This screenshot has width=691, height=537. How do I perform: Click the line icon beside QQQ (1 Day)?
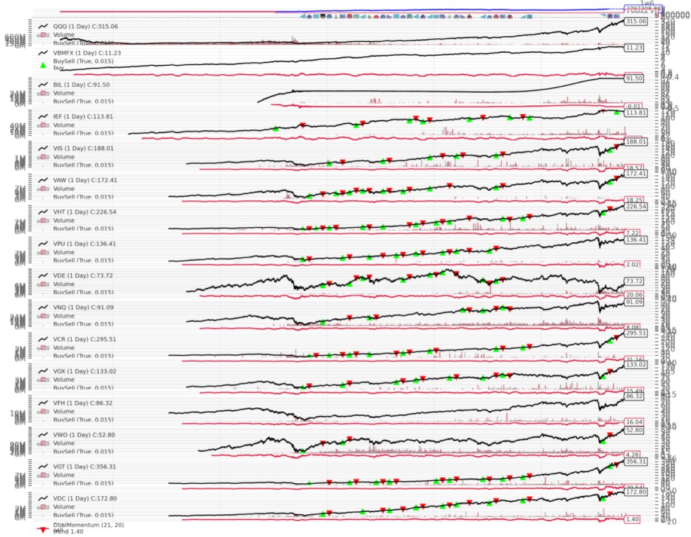(42, 26)
